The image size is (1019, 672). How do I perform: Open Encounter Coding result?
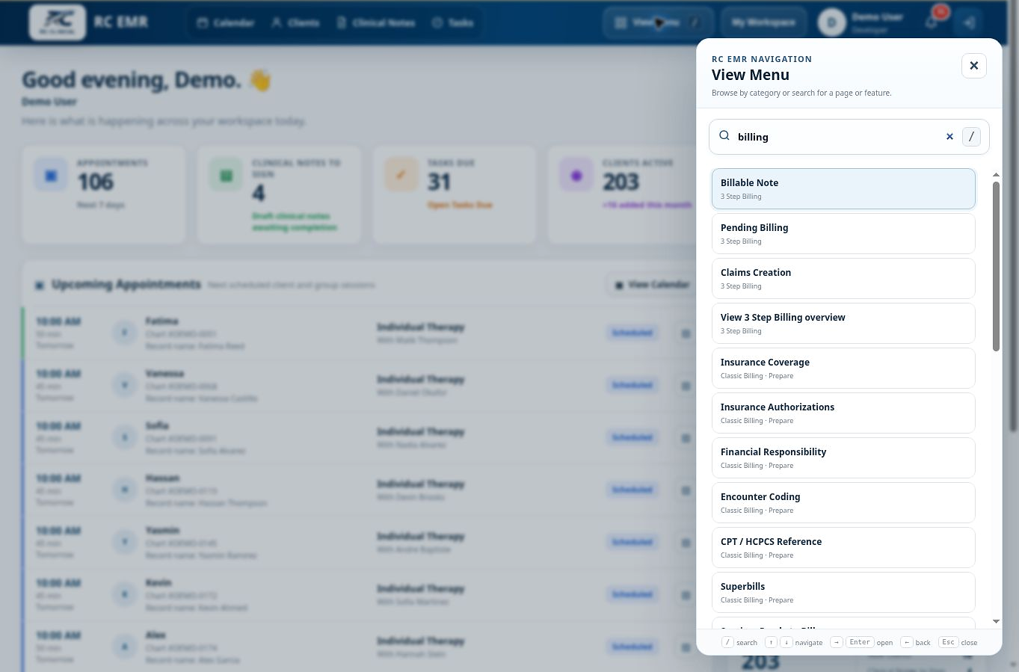[843, 502]
